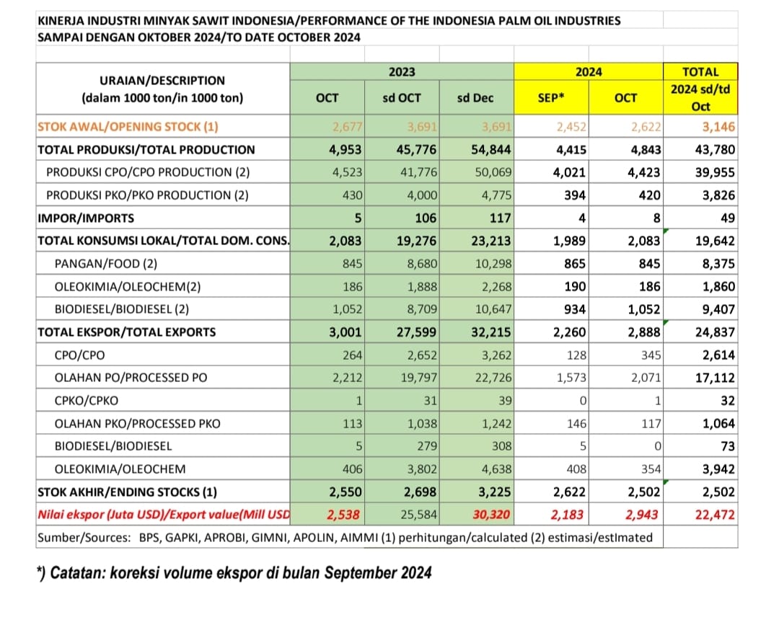This screenshot has height=617, width=779.
Task: Select the SEP* column header
Action: pyautogui.click(x=552, y=98)
